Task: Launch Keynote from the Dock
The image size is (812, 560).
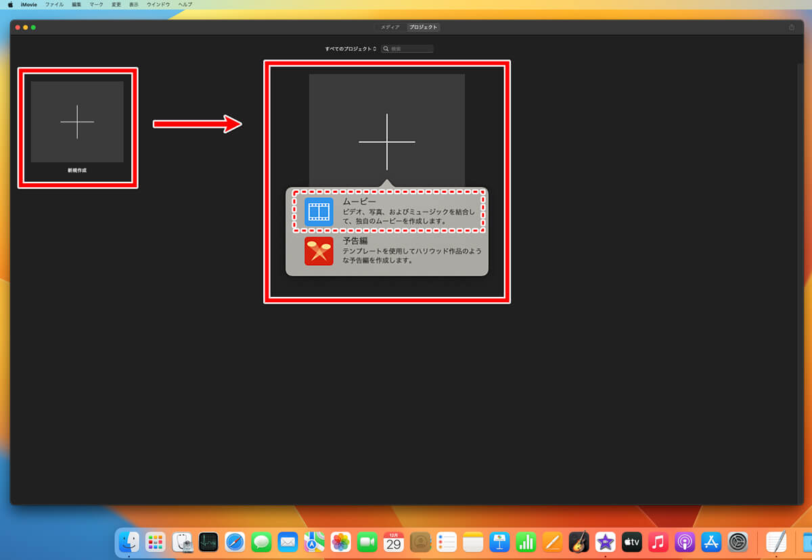Action: pos(499,542)
